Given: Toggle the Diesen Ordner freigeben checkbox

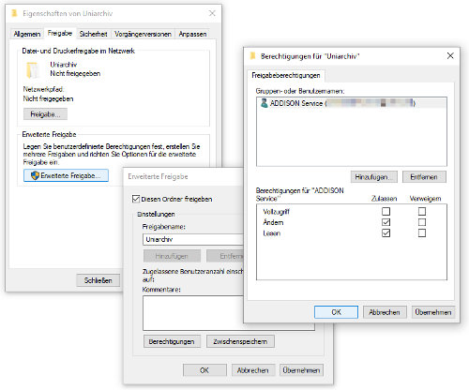Looking at the screenshot, I should 136,199.
